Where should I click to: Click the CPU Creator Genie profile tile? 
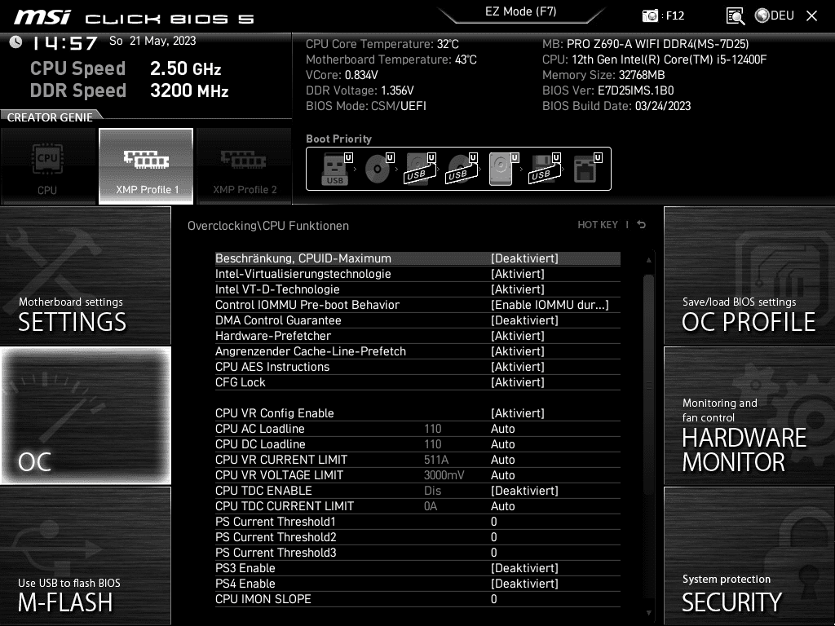coord(47,166)
